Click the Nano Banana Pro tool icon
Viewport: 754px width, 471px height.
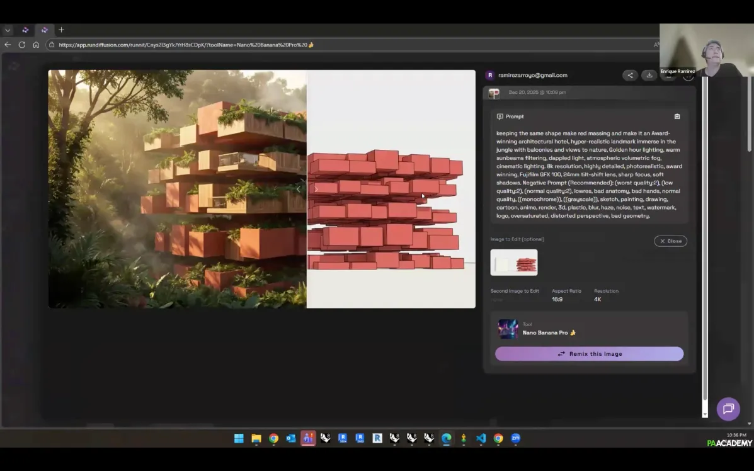pyautogui.click(x=508, y=329)
